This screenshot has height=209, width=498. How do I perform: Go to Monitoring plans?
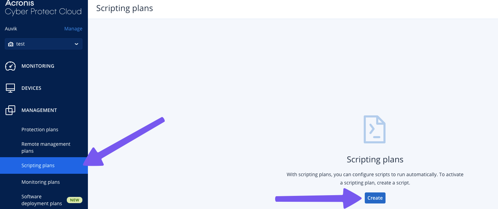40,182
